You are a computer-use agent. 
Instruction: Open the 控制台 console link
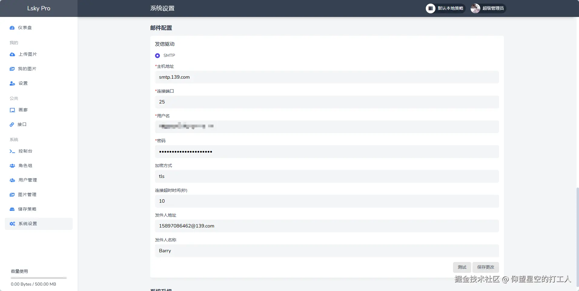tap(39, 151)
